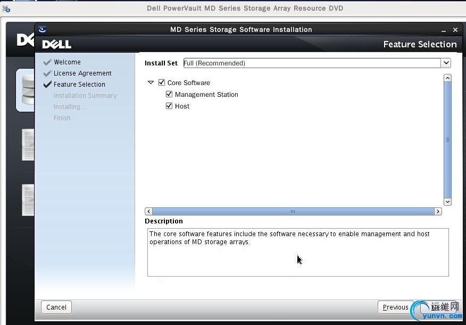The width and height of the screenshot is (466, 325).
Task: Click the lower document thumbnail in Resource DVD window
Action: coord(28,200)
